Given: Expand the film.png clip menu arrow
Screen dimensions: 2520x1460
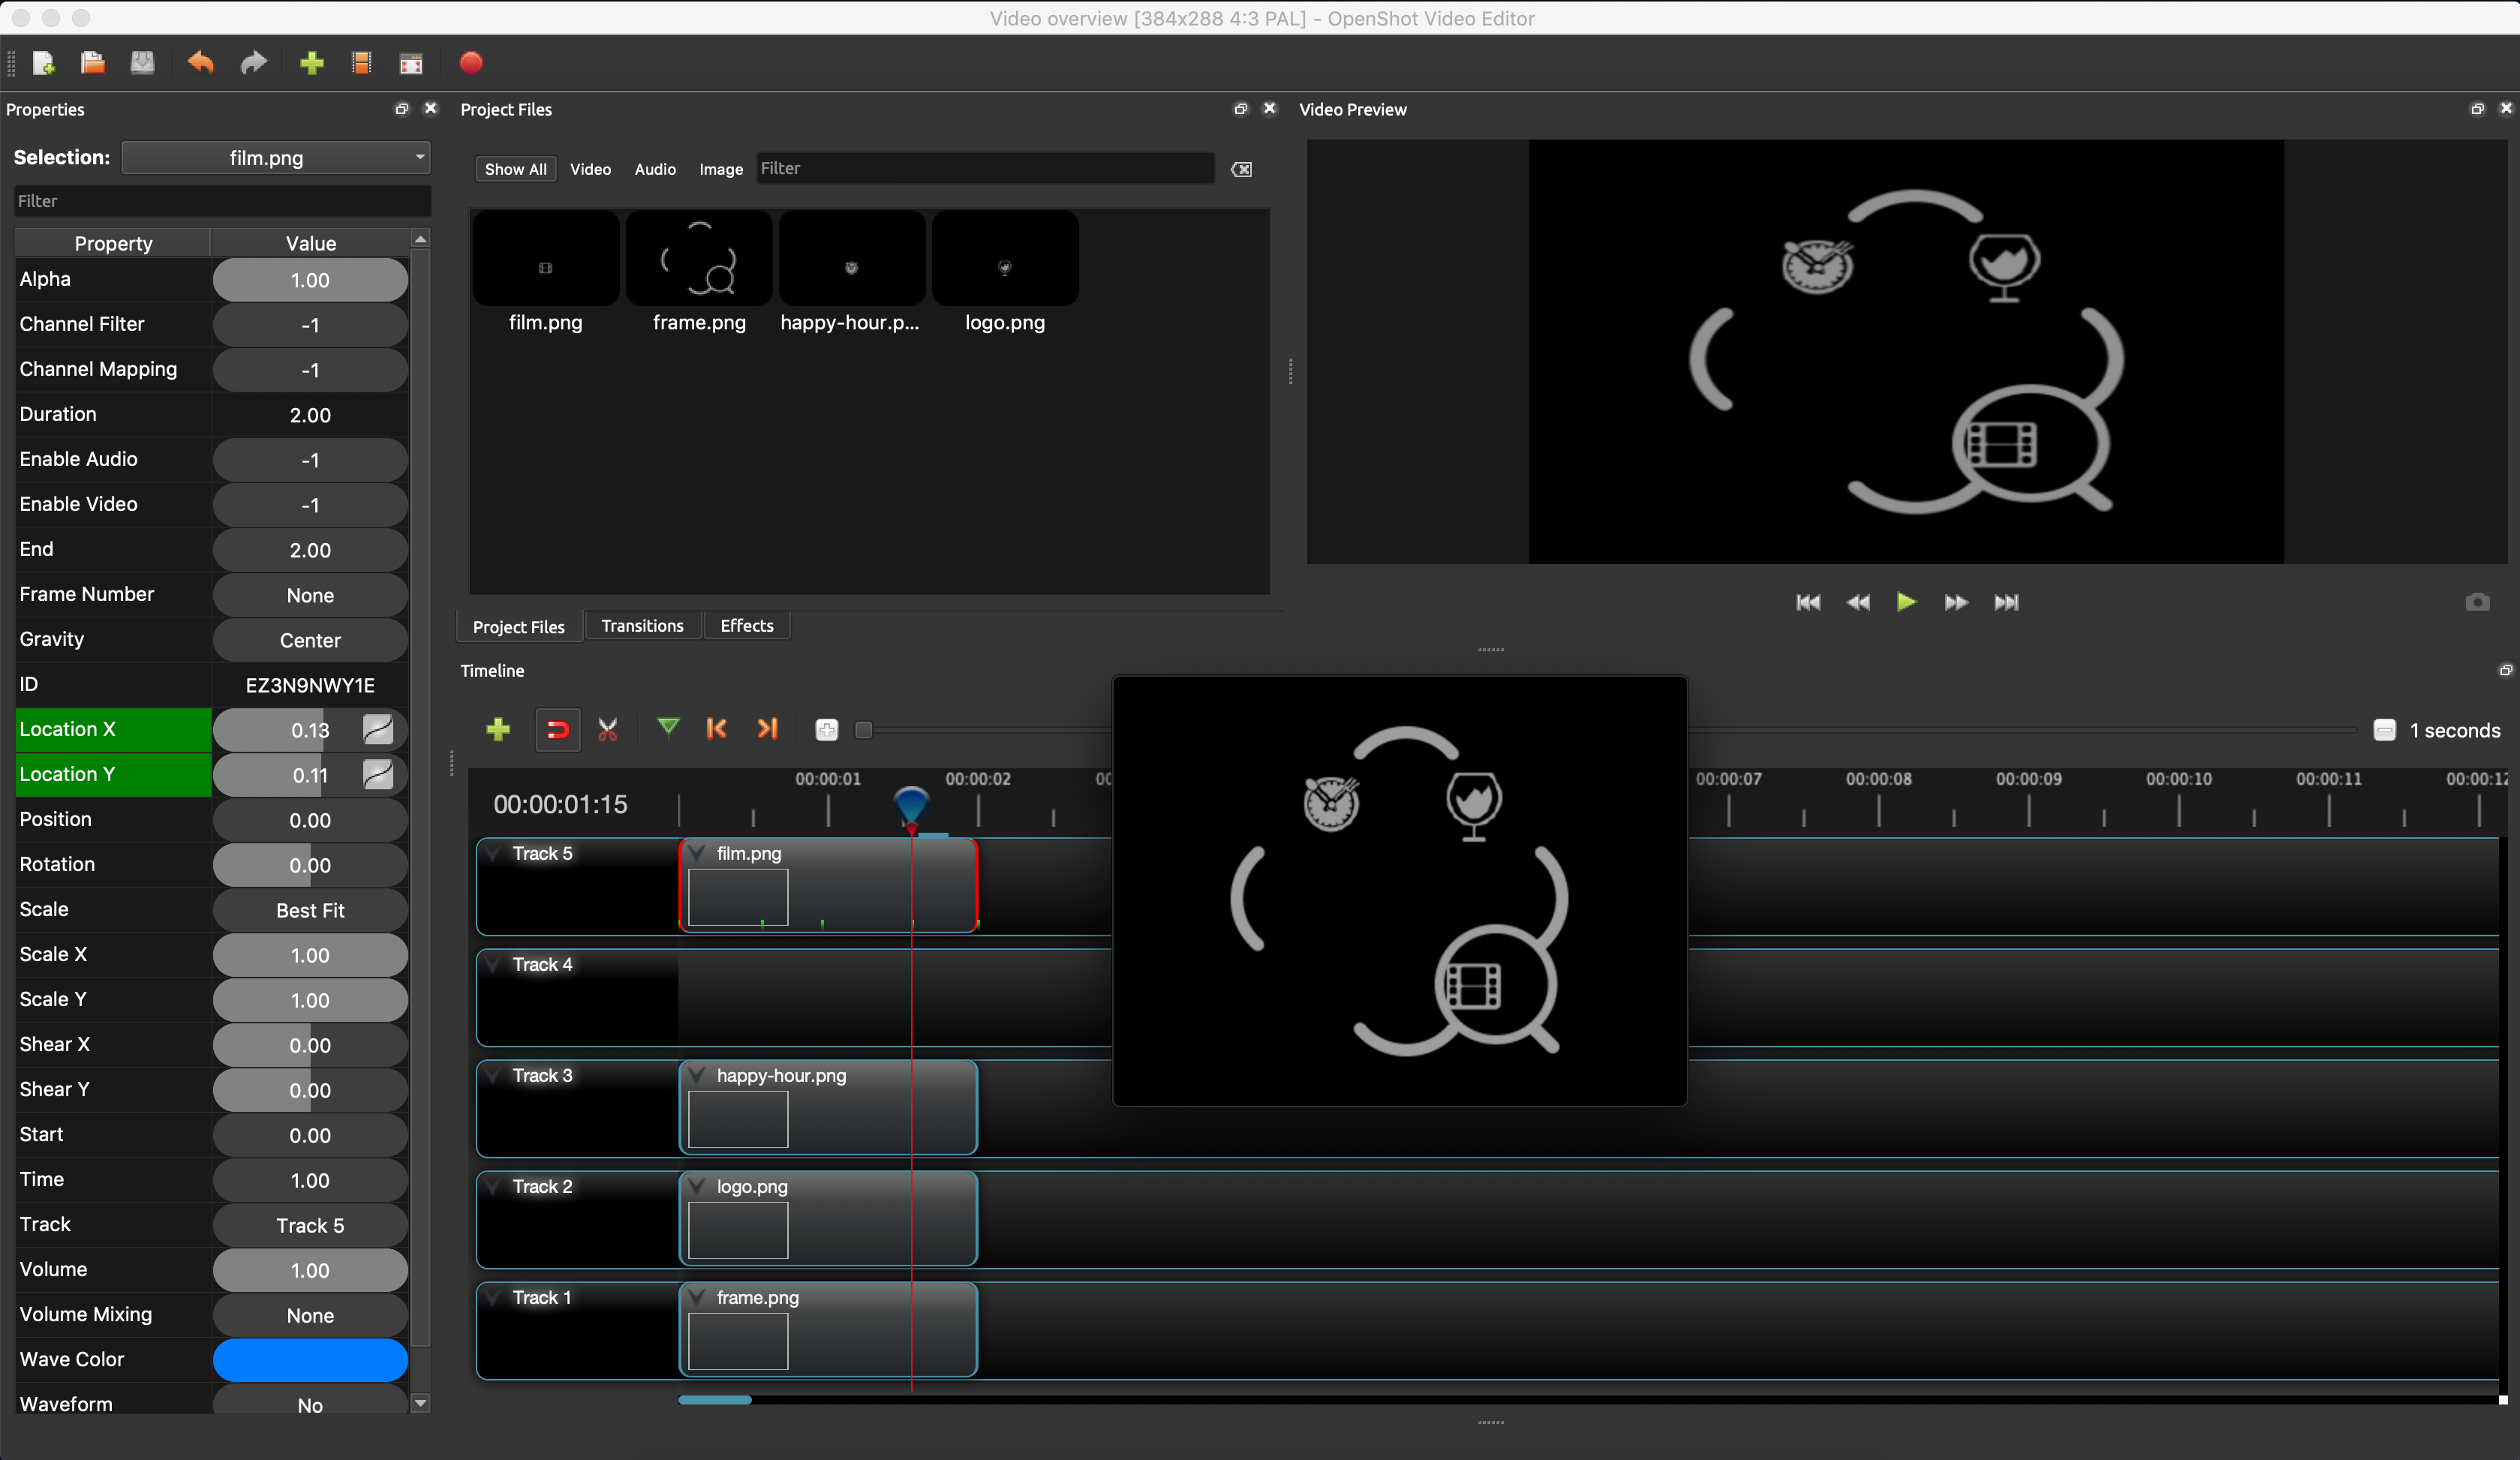Looking at the screenshot, I should (x=698, y=853).
